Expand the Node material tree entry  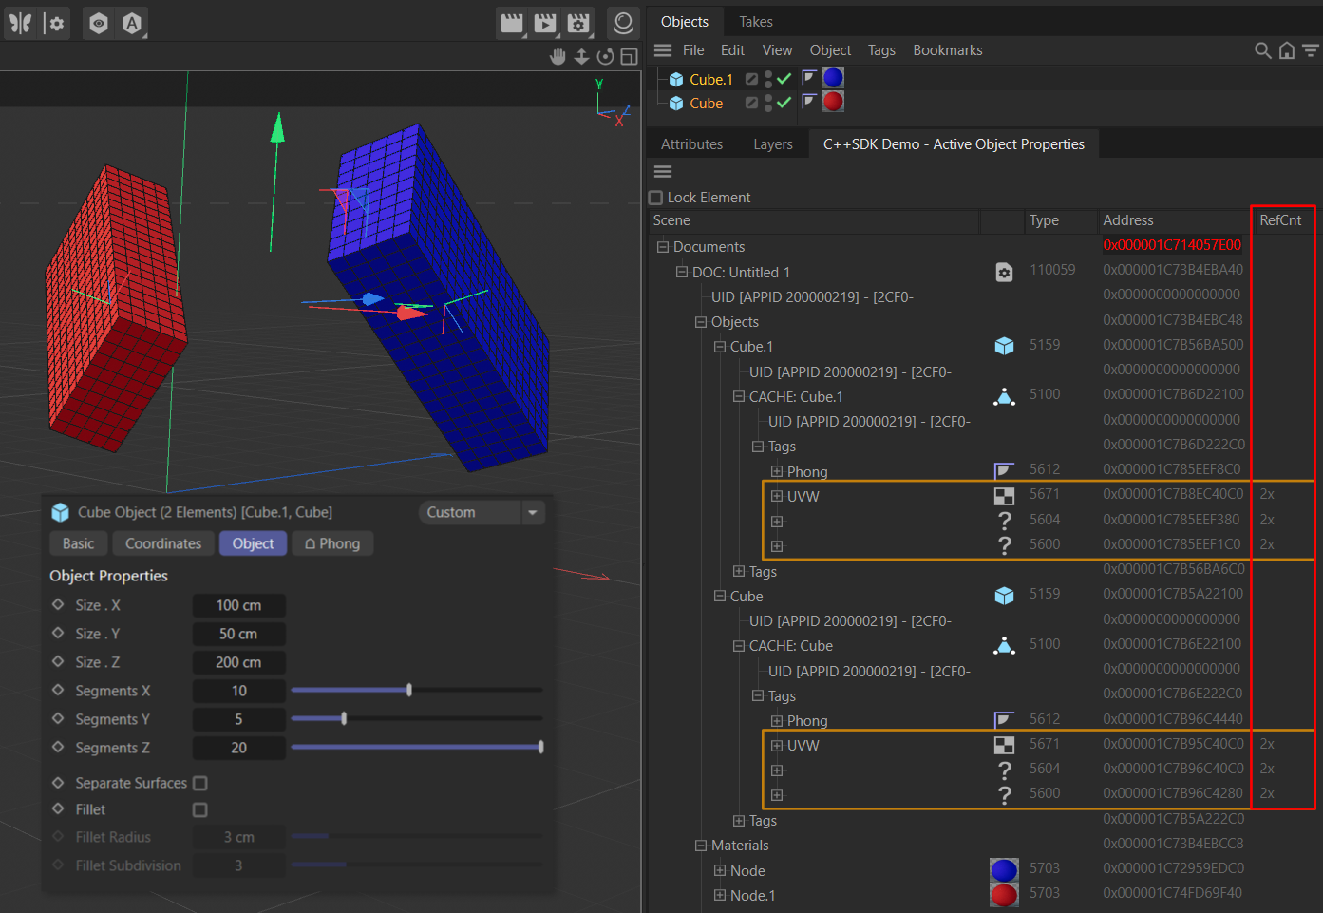pyautogui.click(x=720, y=870)
